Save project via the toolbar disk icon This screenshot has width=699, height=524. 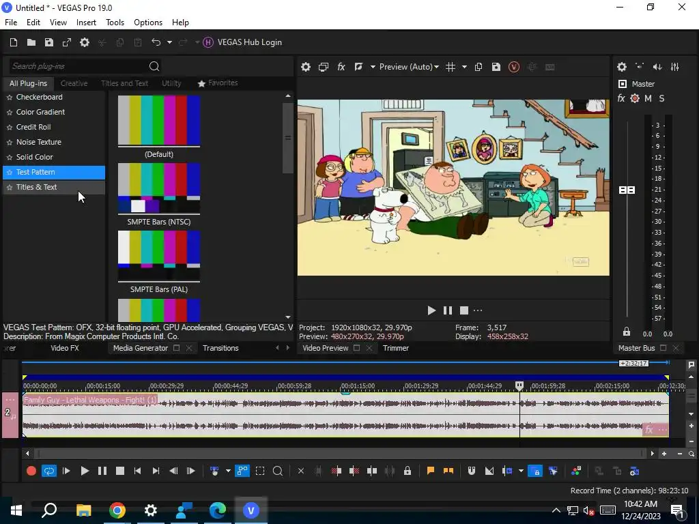pos(49,42)
